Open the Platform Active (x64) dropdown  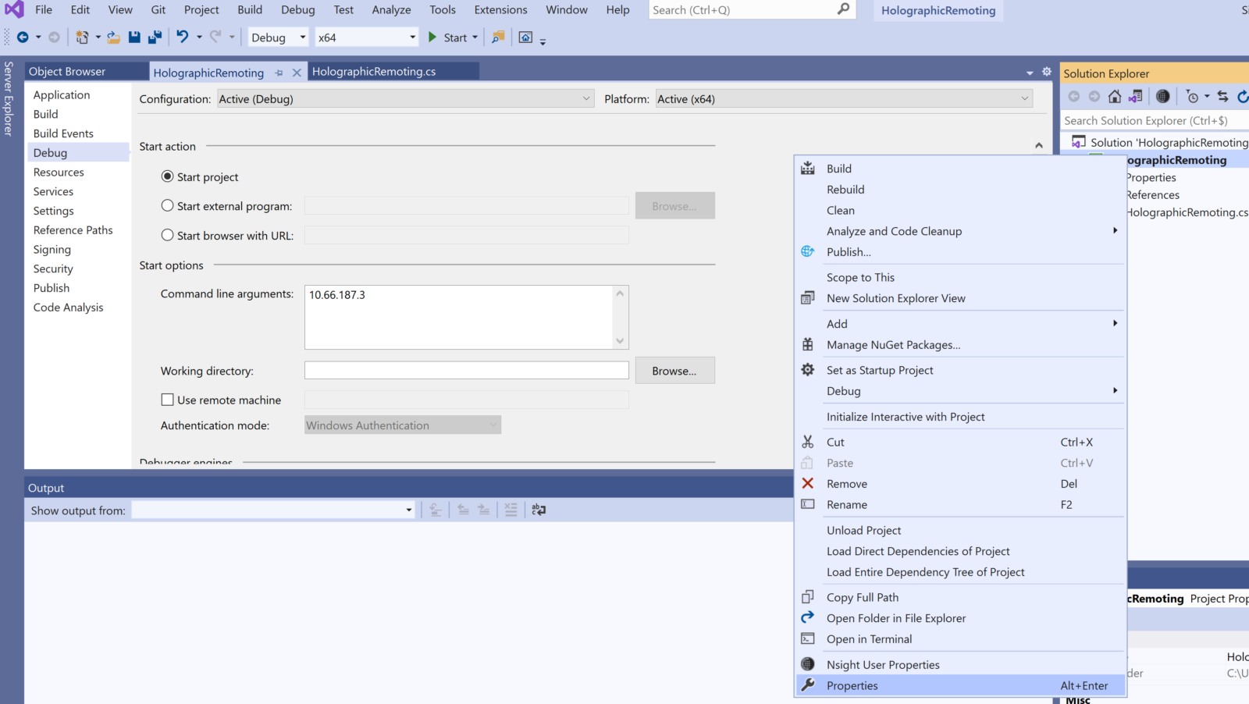[x=843, y=99]
